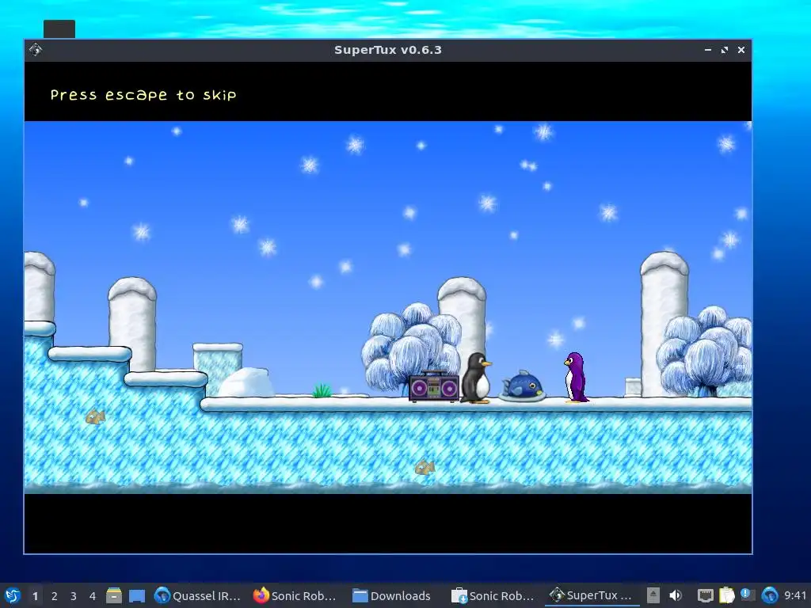Minimize the SuperTux window
811x608 pixels.
click(x=707, y=50)
